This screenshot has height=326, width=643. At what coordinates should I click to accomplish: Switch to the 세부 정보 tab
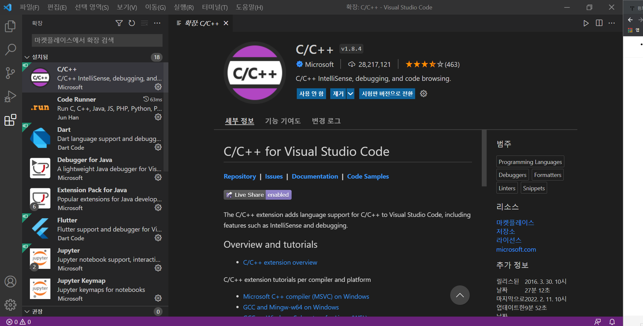[240, 121]
